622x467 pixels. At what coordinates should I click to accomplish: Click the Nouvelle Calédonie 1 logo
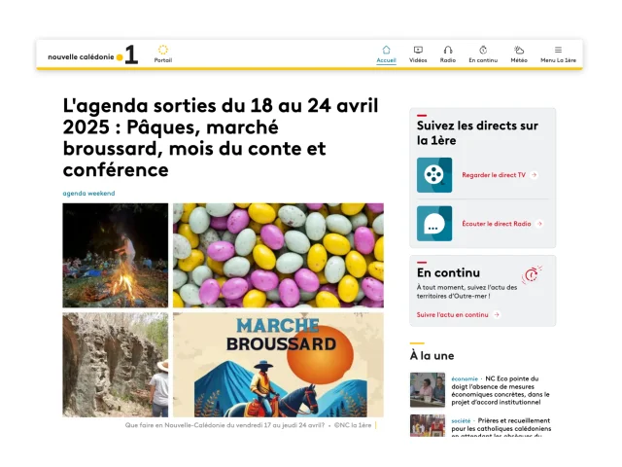(93, 54)
